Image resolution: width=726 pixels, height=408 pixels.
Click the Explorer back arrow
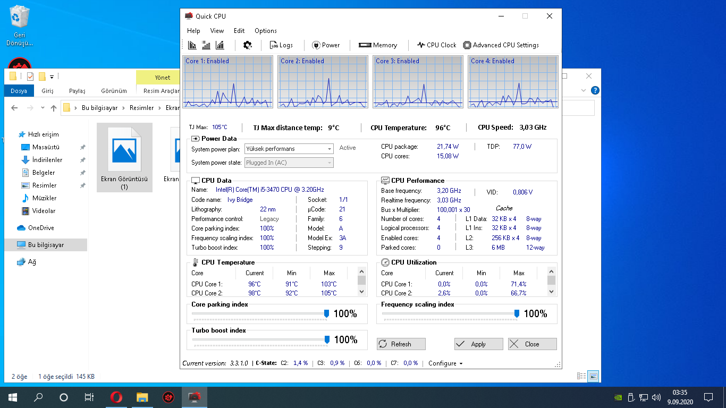14,108
